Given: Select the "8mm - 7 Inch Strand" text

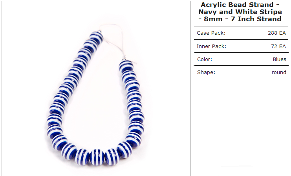Looking at the screenshot, I should pos(243,19).
